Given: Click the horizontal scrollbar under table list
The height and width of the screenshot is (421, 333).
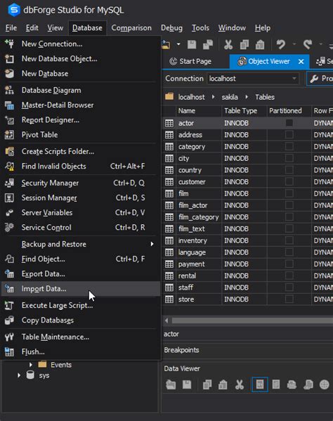Looking at the screenshot, I should (x=252, y=320).
